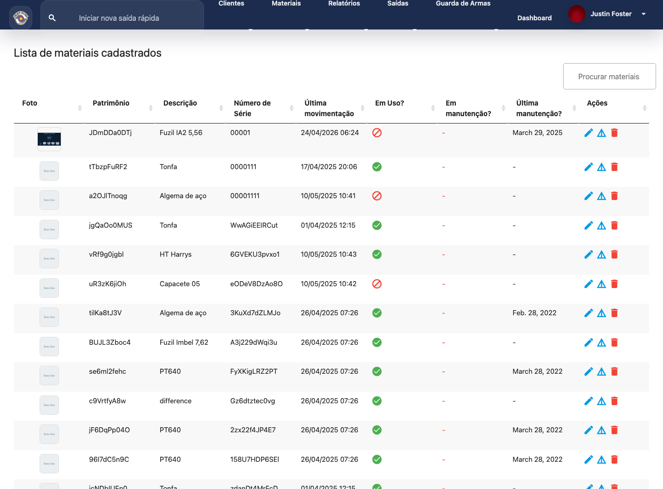
Task: Click serial number WwAGiEElRCut
Action: point(254,225)
